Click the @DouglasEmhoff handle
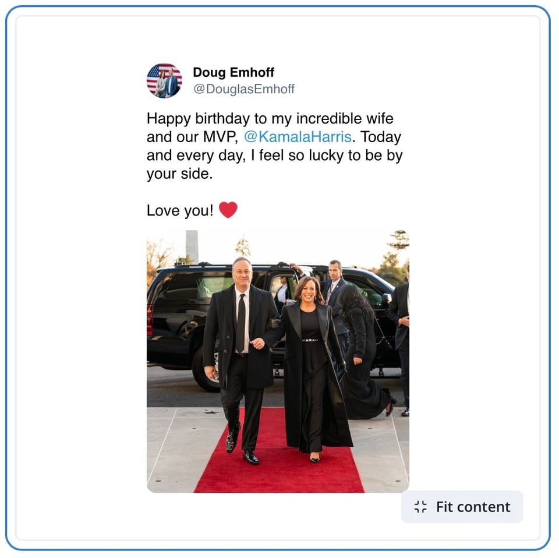 (x=244, y=89)
